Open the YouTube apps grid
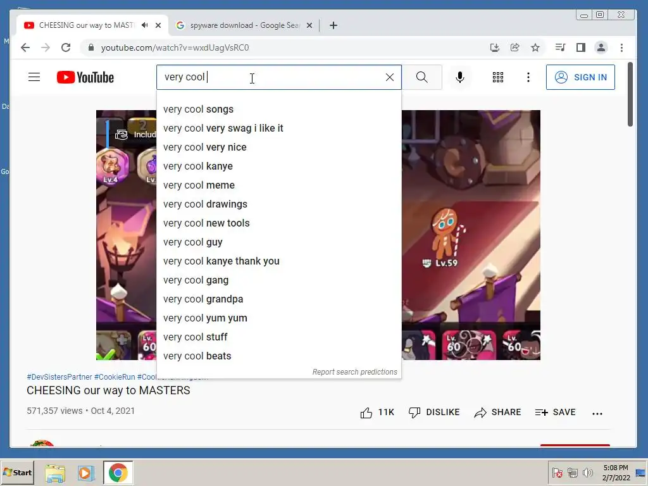The width and height of the screenshot is (648, 486). click(x=498, y=77)
